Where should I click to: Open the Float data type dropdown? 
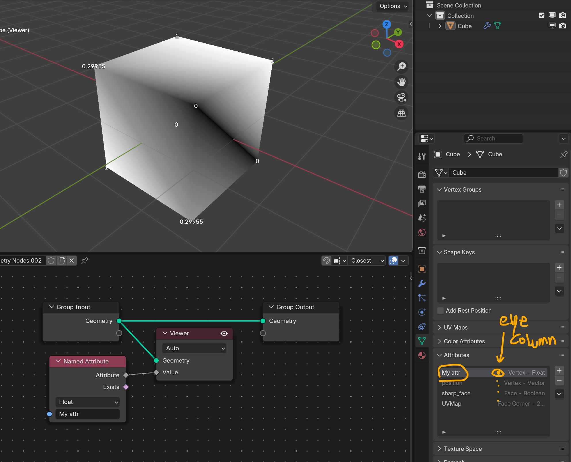[x=88, y=402]
